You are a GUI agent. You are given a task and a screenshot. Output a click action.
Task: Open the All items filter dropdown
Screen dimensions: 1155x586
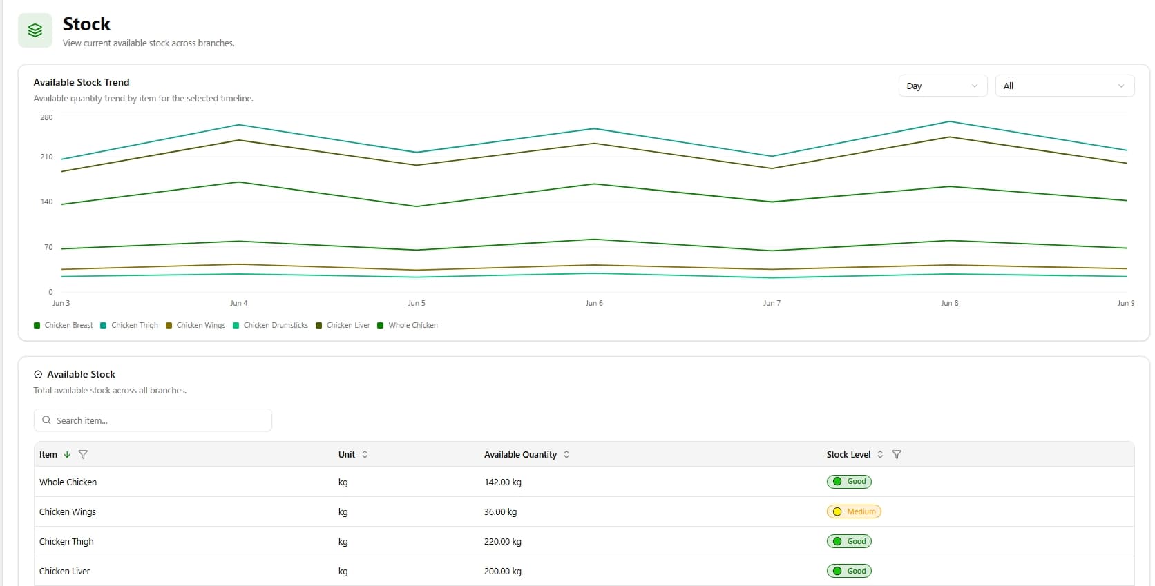coord(1065,86)
